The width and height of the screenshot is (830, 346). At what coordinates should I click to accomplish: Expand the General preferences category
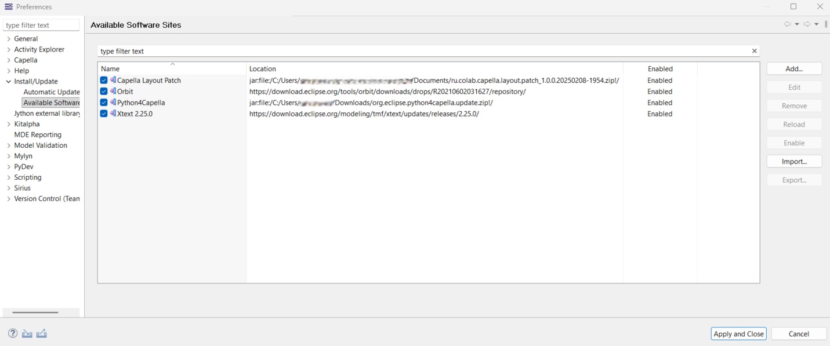(9, 39)
